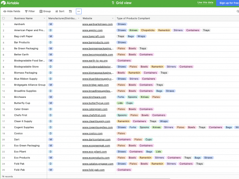
Task: Click Wraps tag in Bag craft Paper row
Action: point(141,36)
